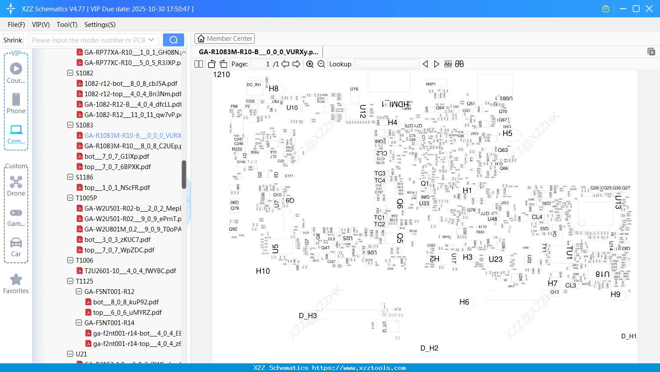Image resolution: width=660 pixels, height=372 pixels.
Task: Open the Settings(S) menu
Action: click(100, 25)
